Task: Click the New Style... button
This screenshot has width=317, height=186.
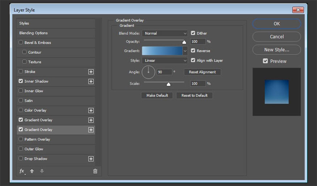Action: point(276,50)
